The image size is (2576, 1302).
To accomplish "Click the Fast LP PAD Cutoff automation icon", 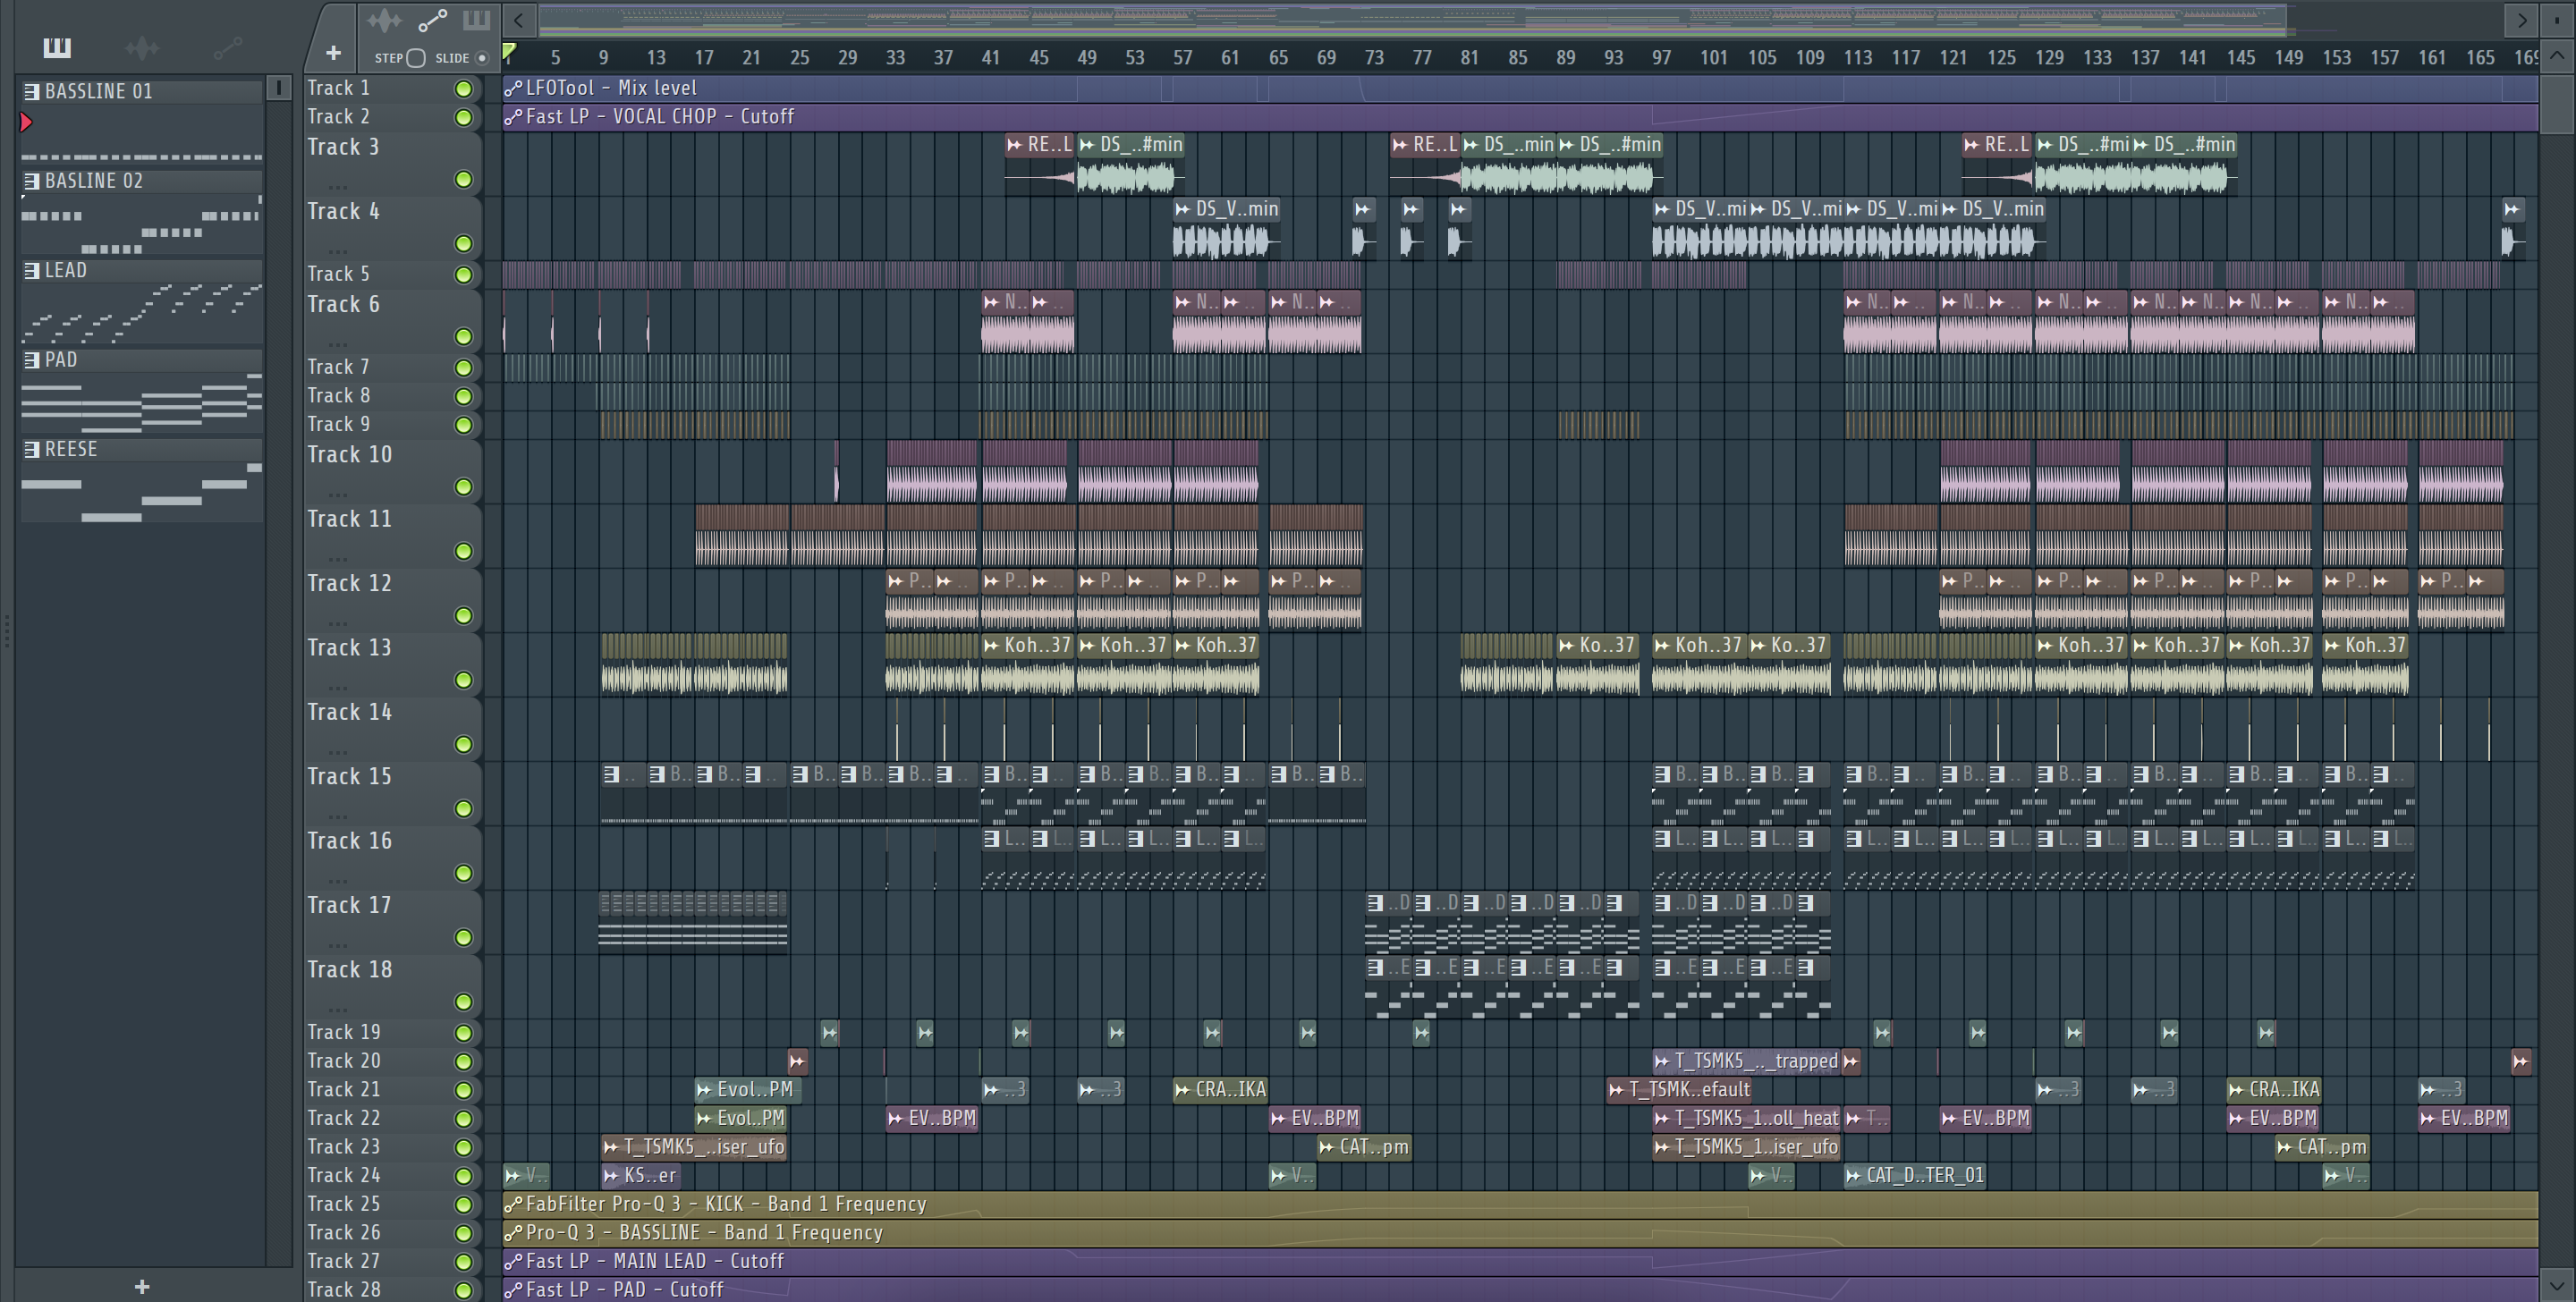I will [513, 1290].
